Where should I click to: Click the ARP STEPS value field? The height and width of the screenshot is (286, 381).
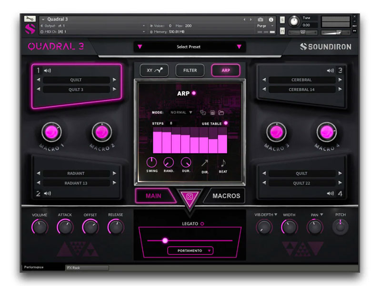(x=171, y=123)
